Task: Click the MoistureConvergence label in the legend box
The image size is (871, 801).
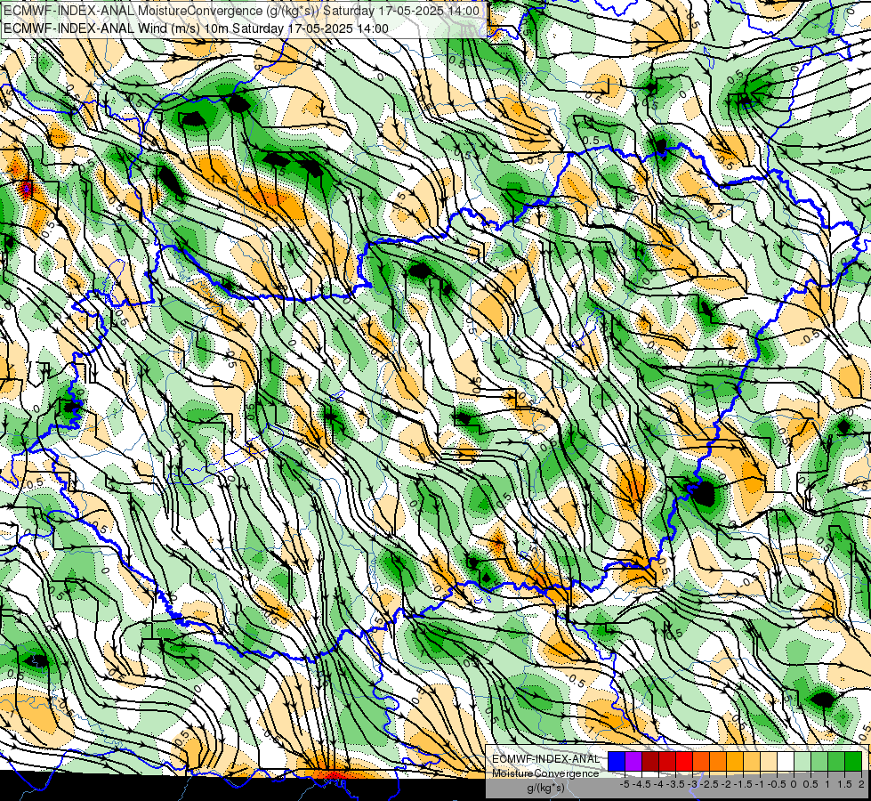Action: (545, 773)
